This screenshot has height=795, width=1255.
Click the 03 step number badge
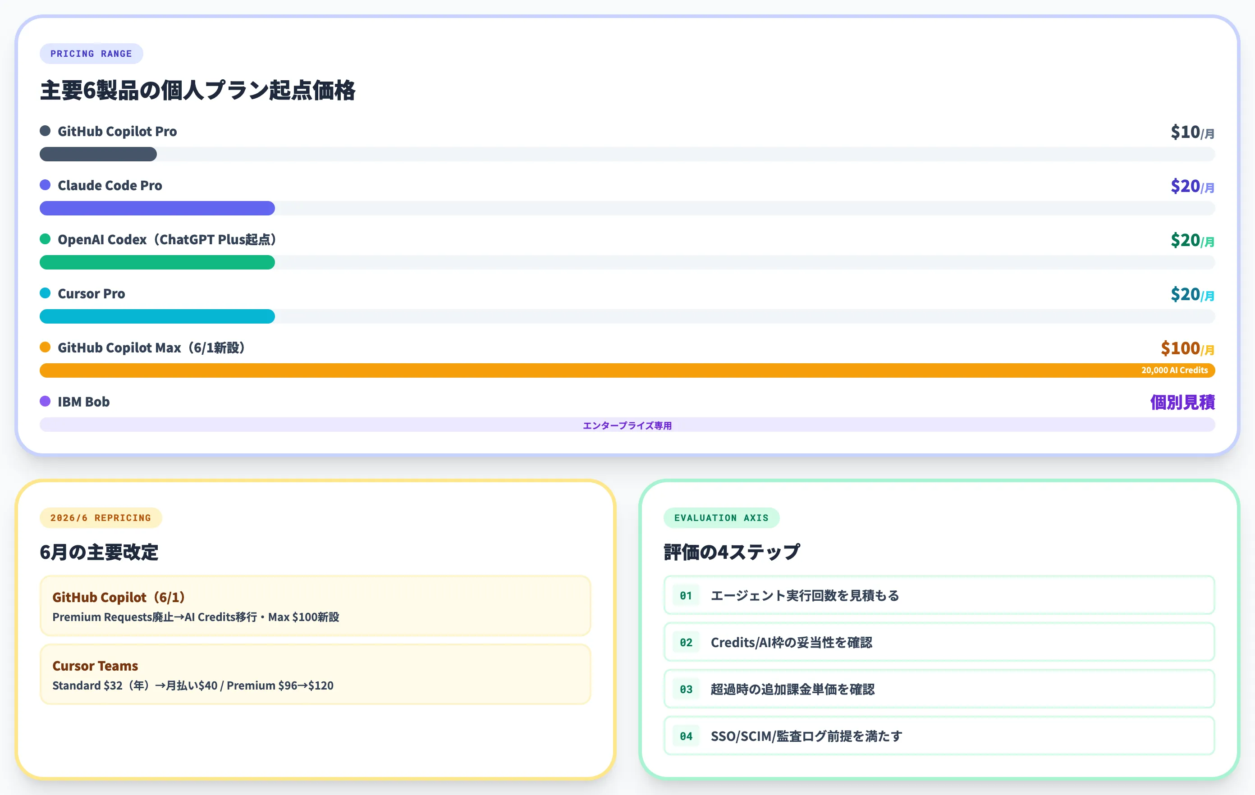coord(686,689)
